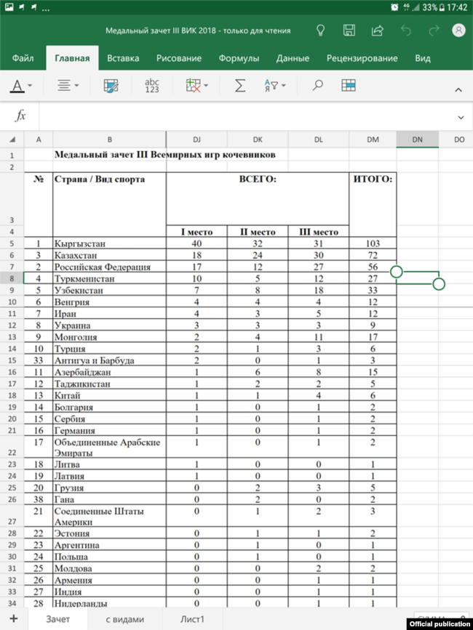Switch to the Главная tab
This screenshot has width=473, height=630.
point(72,58)
